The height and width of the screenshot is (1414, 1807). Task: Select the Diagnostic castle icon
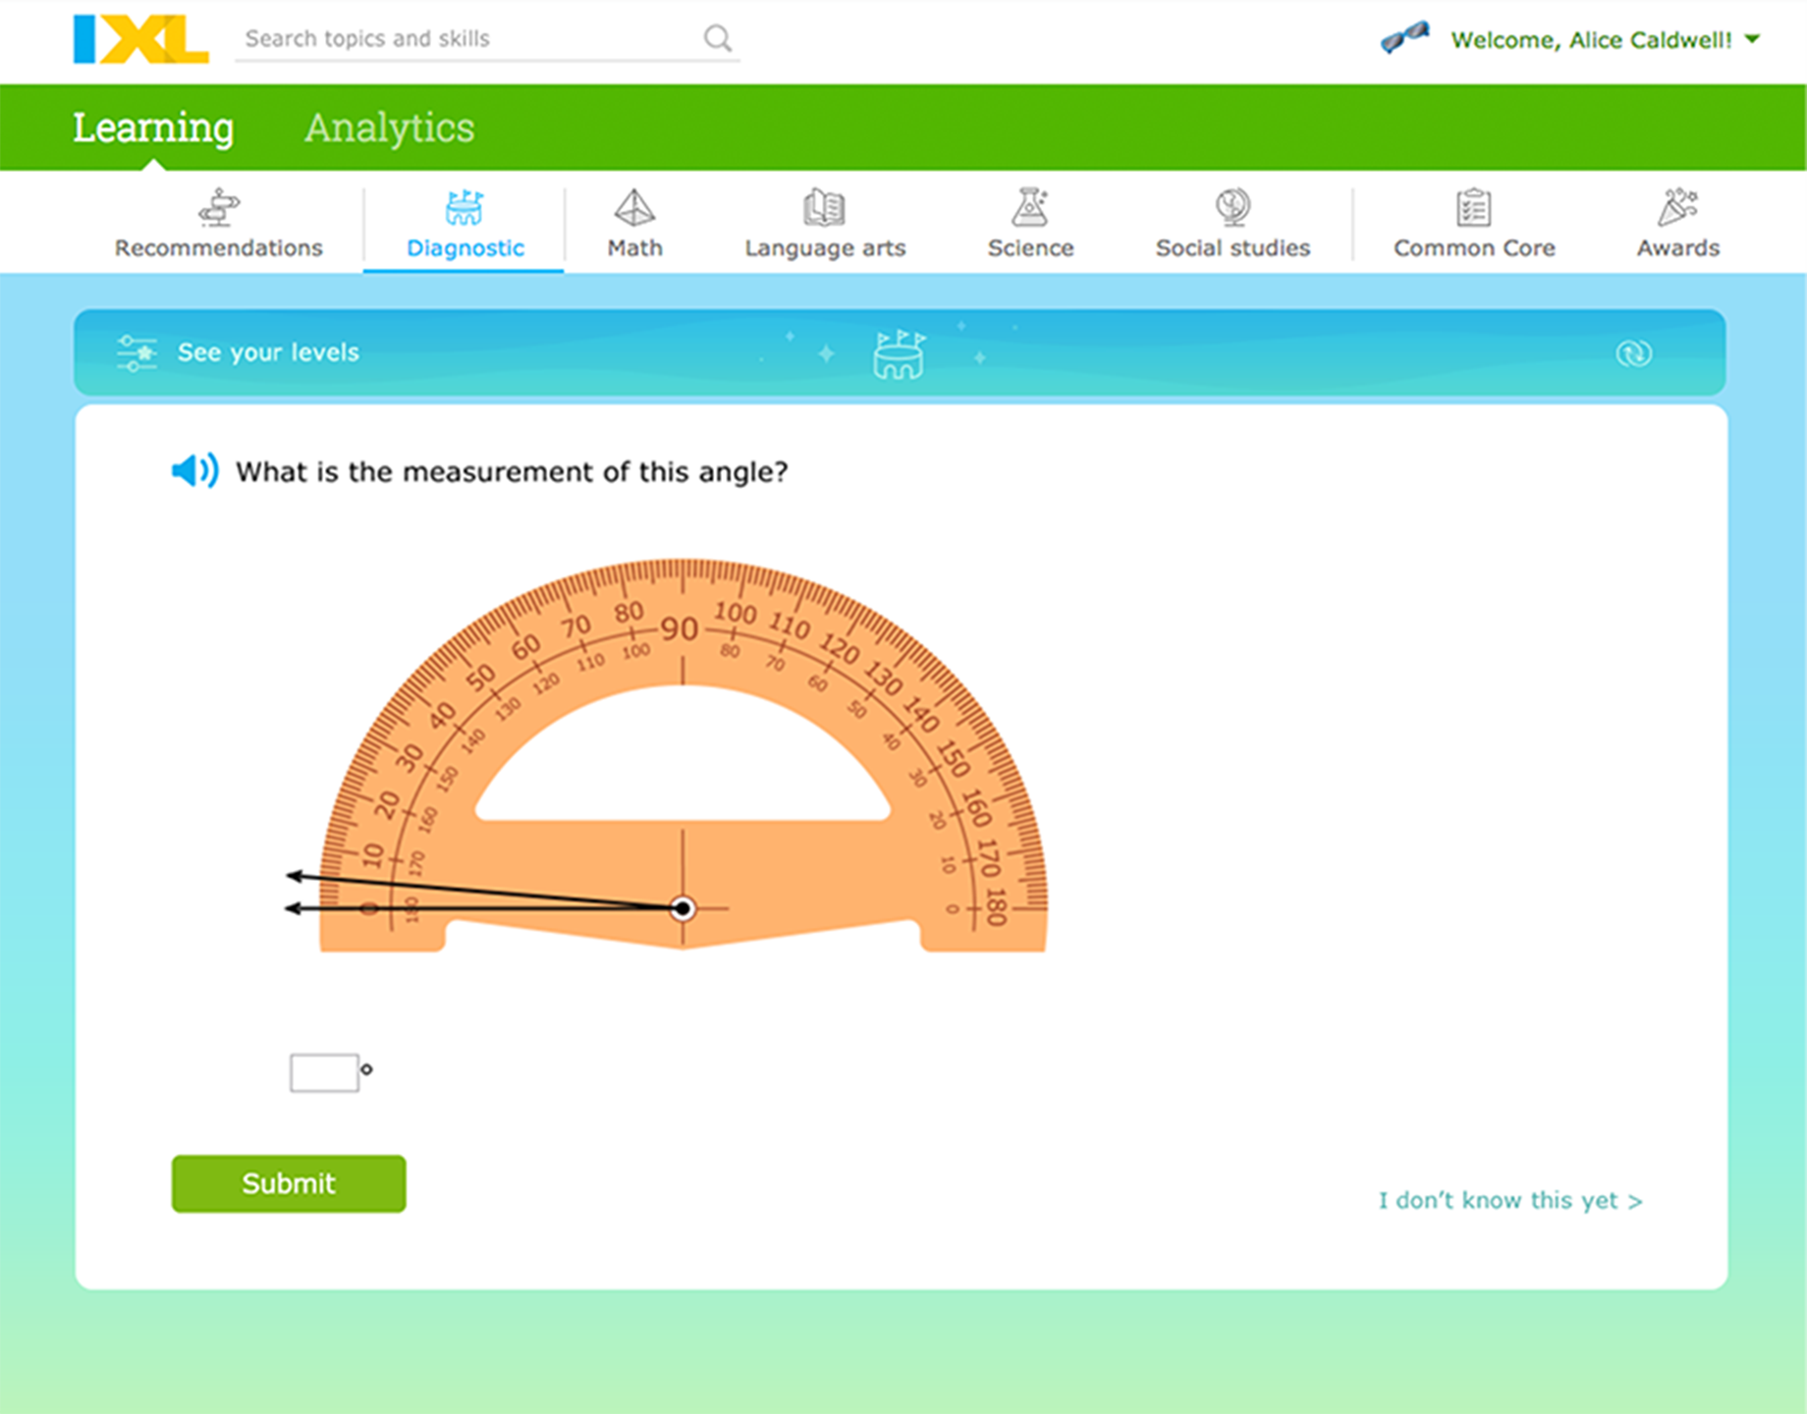point(464,207)
